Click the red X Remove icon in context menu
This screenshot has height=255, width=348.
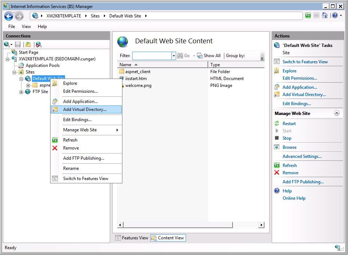point(55,148)
